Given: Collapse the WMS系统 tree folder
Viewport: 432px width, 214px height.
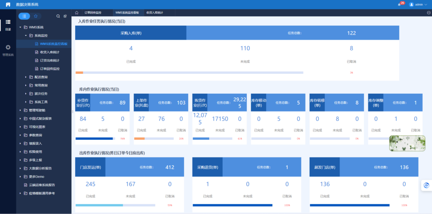Looking at the screenshot, I should [x=20, y=27].
